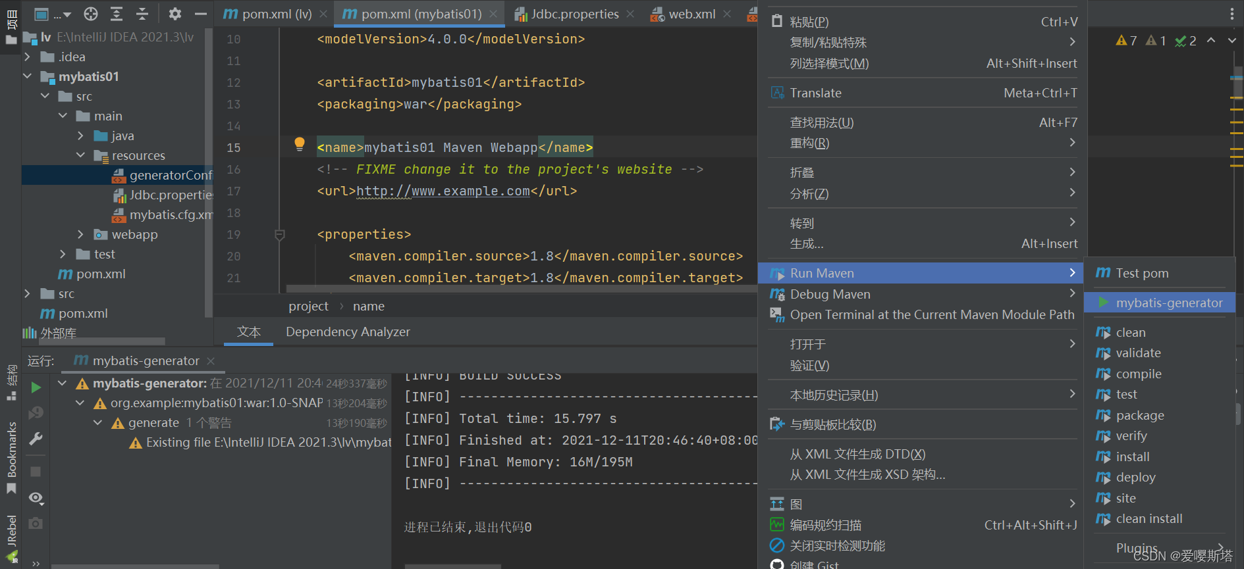Click the name breadcrumb
Screen dimensions: 1244x569
tap(369, 306)
